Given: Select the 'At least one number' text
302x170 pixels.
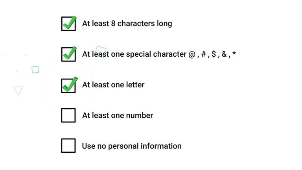Looking at the screenshot, I should point(117,115).
